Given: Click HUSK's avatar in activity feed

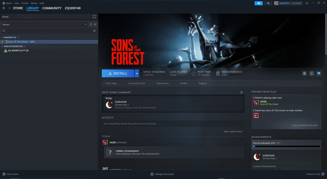Looking at the screenshot, I should (x=105, y=142).
